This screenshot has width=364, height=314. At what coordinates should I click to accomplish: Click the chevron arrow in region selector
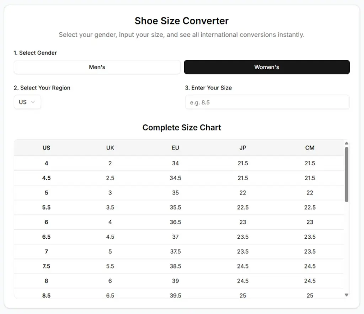click(33, 102)
